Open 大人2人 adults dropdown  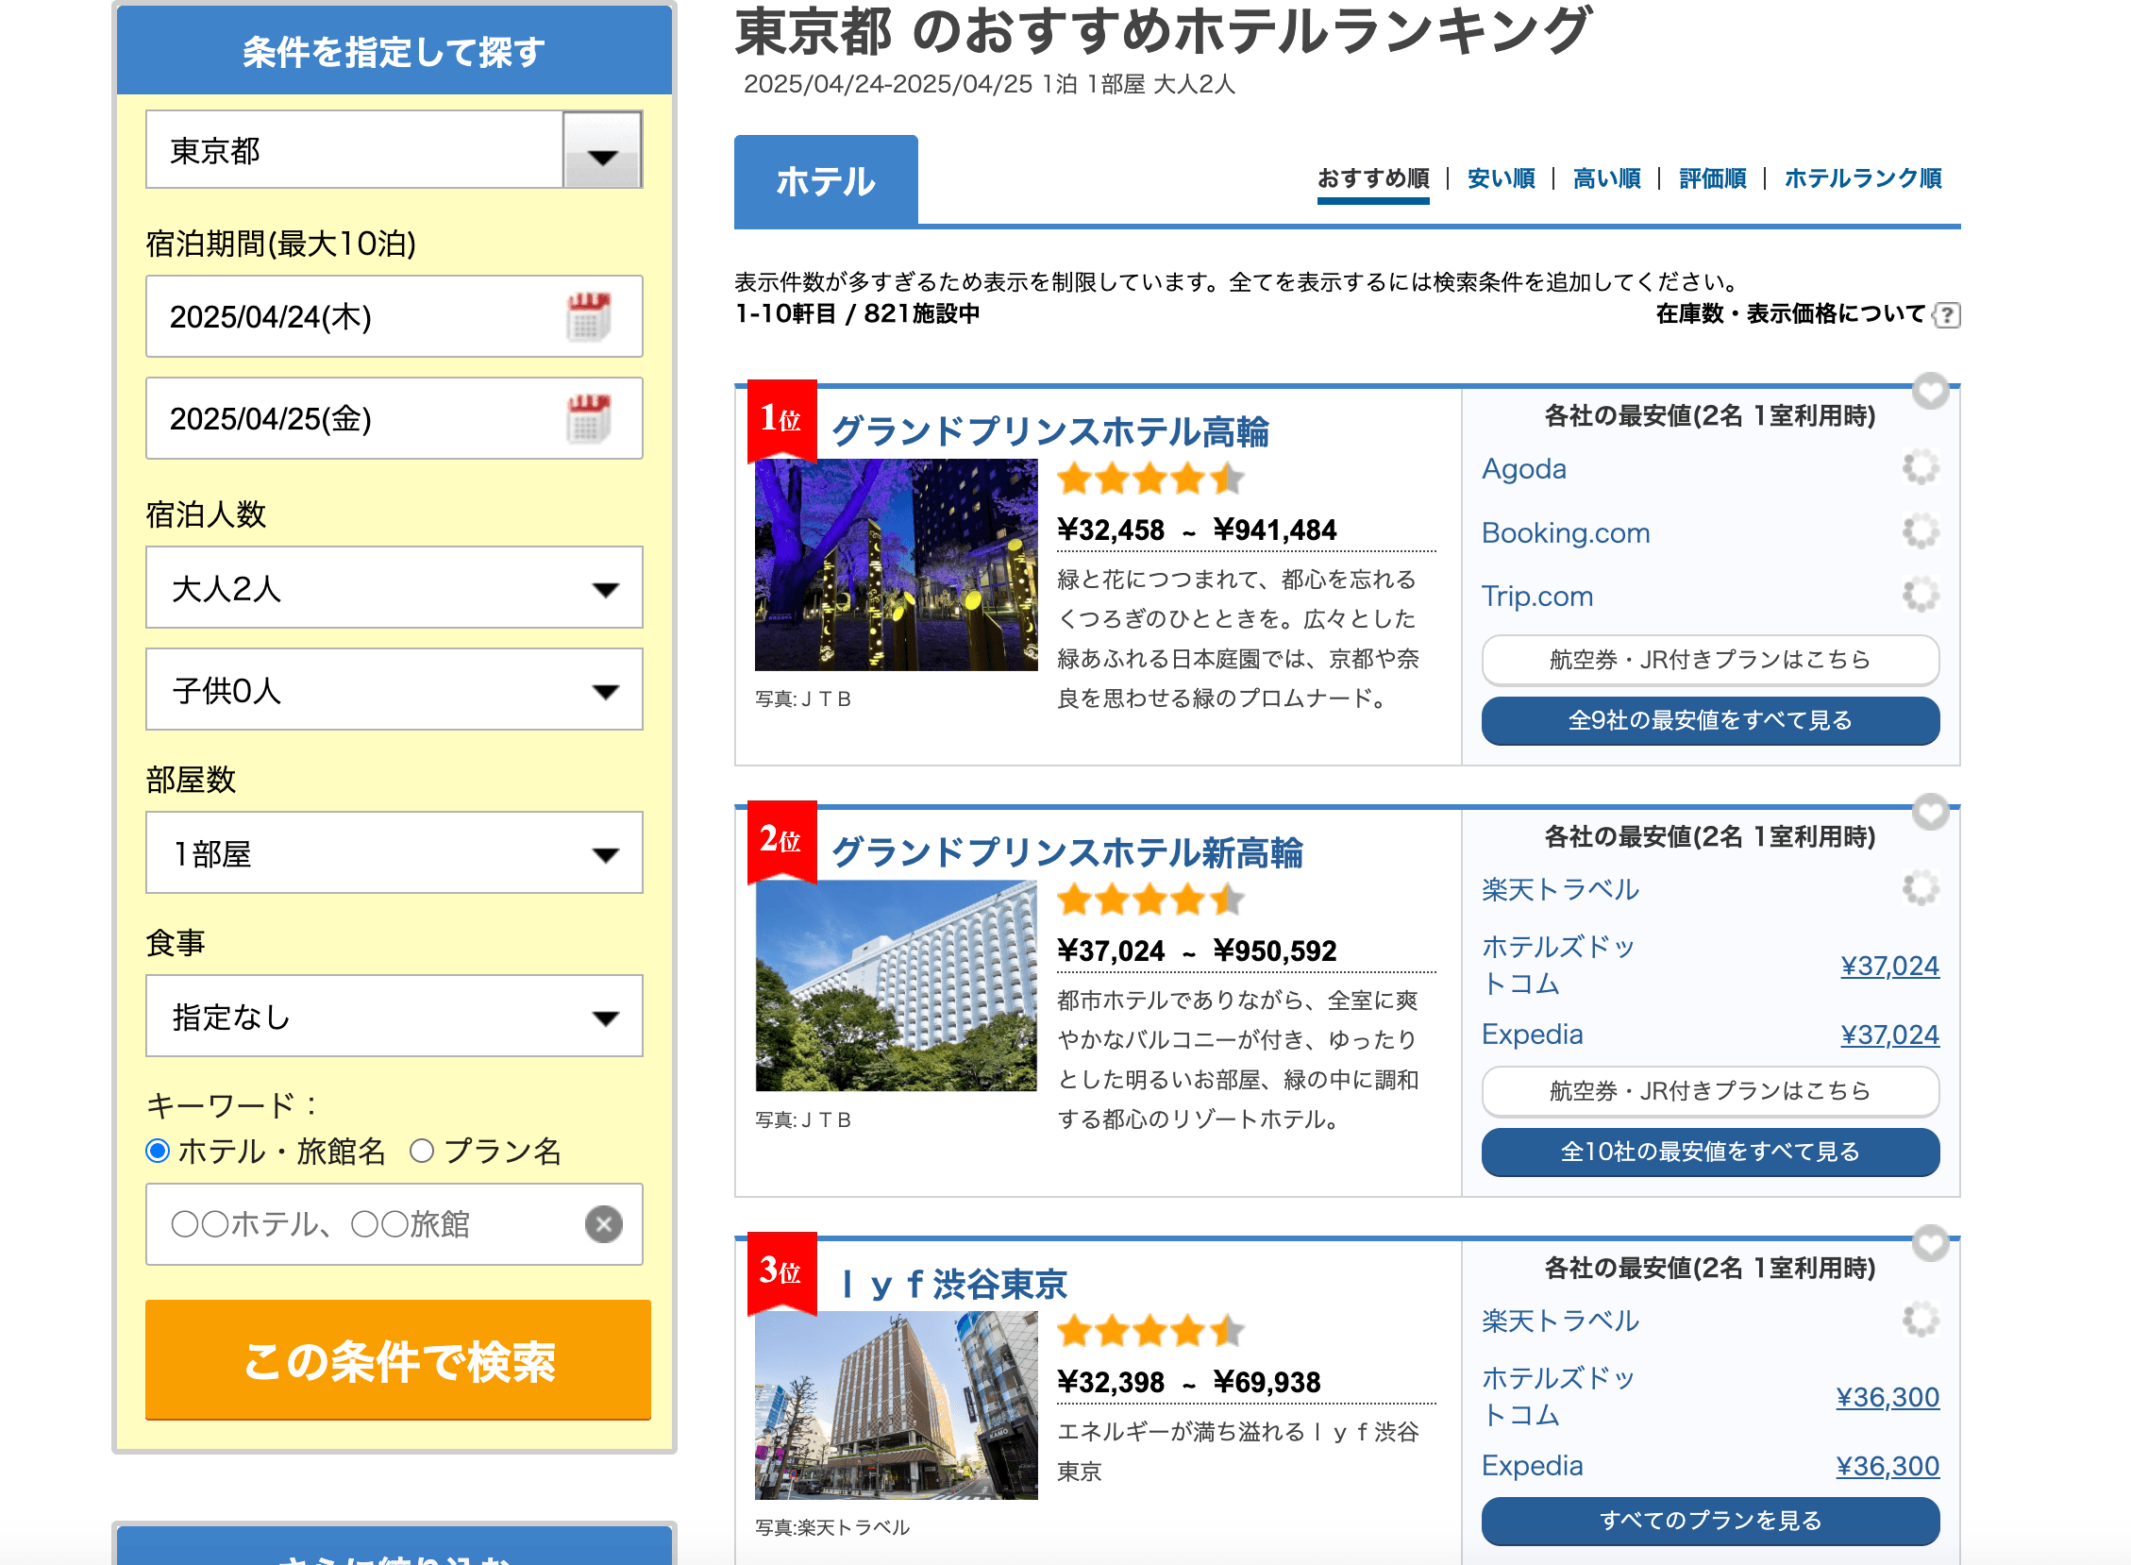coord(394,587)
